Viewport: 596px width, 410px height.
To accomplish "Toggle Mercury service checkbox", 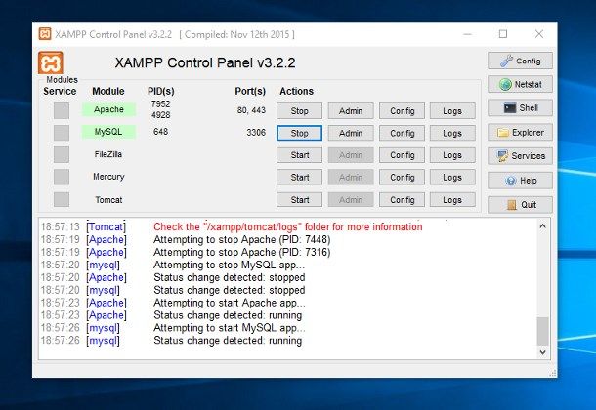I will pyautogui.click(x=62, y=177).
